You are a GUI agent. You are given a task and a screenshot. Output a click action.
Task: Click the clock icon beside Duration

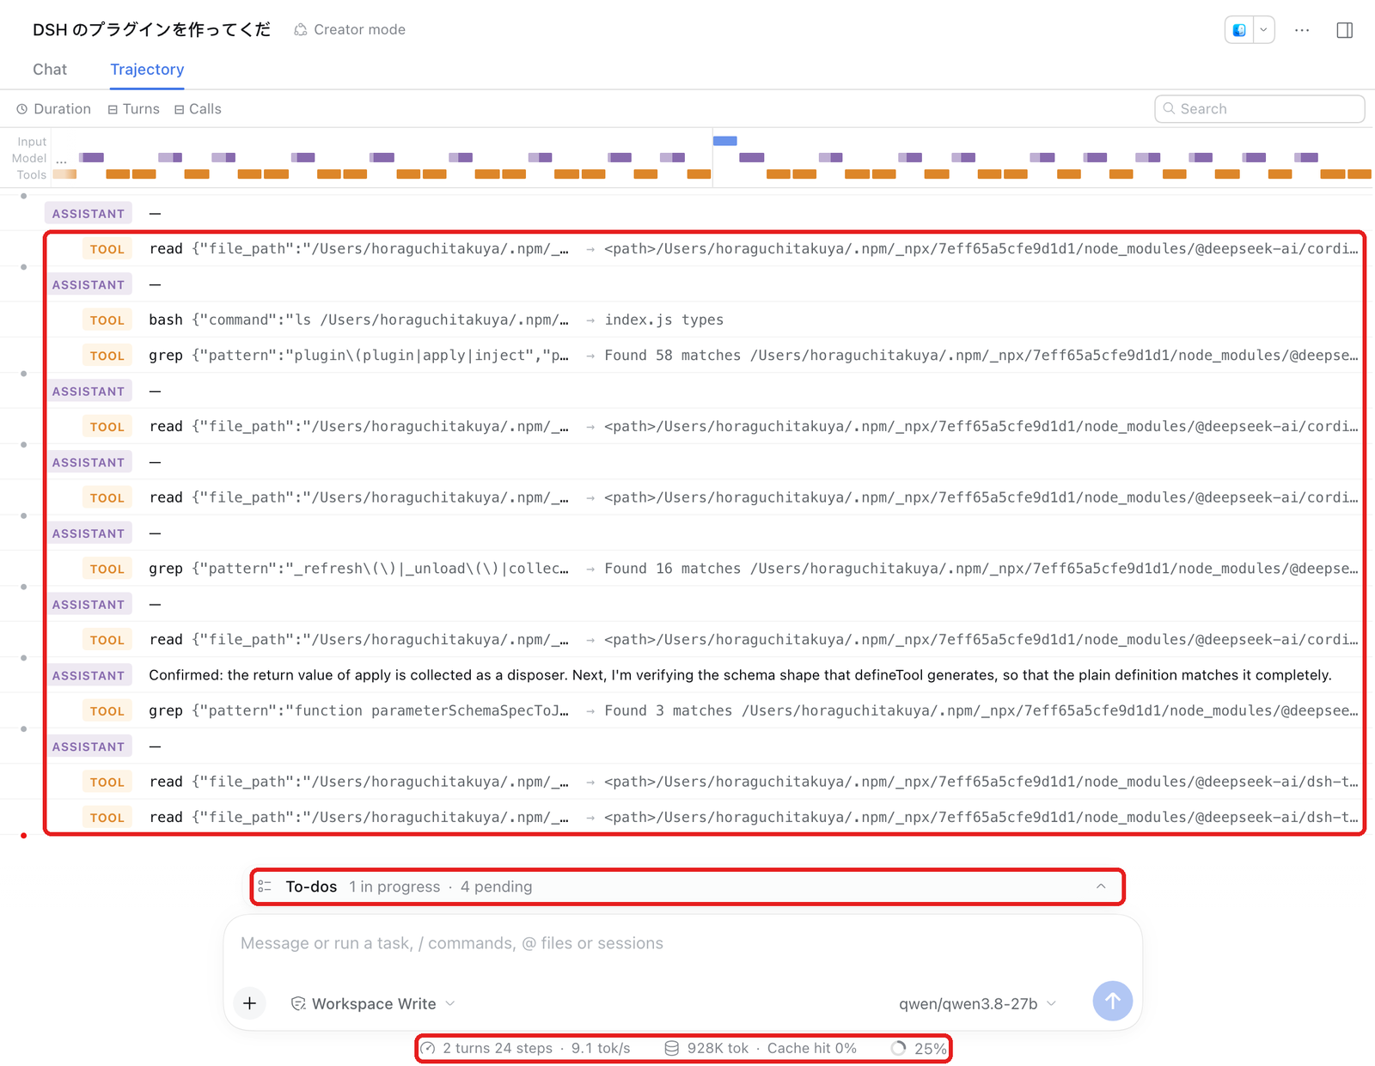point(22,109)
